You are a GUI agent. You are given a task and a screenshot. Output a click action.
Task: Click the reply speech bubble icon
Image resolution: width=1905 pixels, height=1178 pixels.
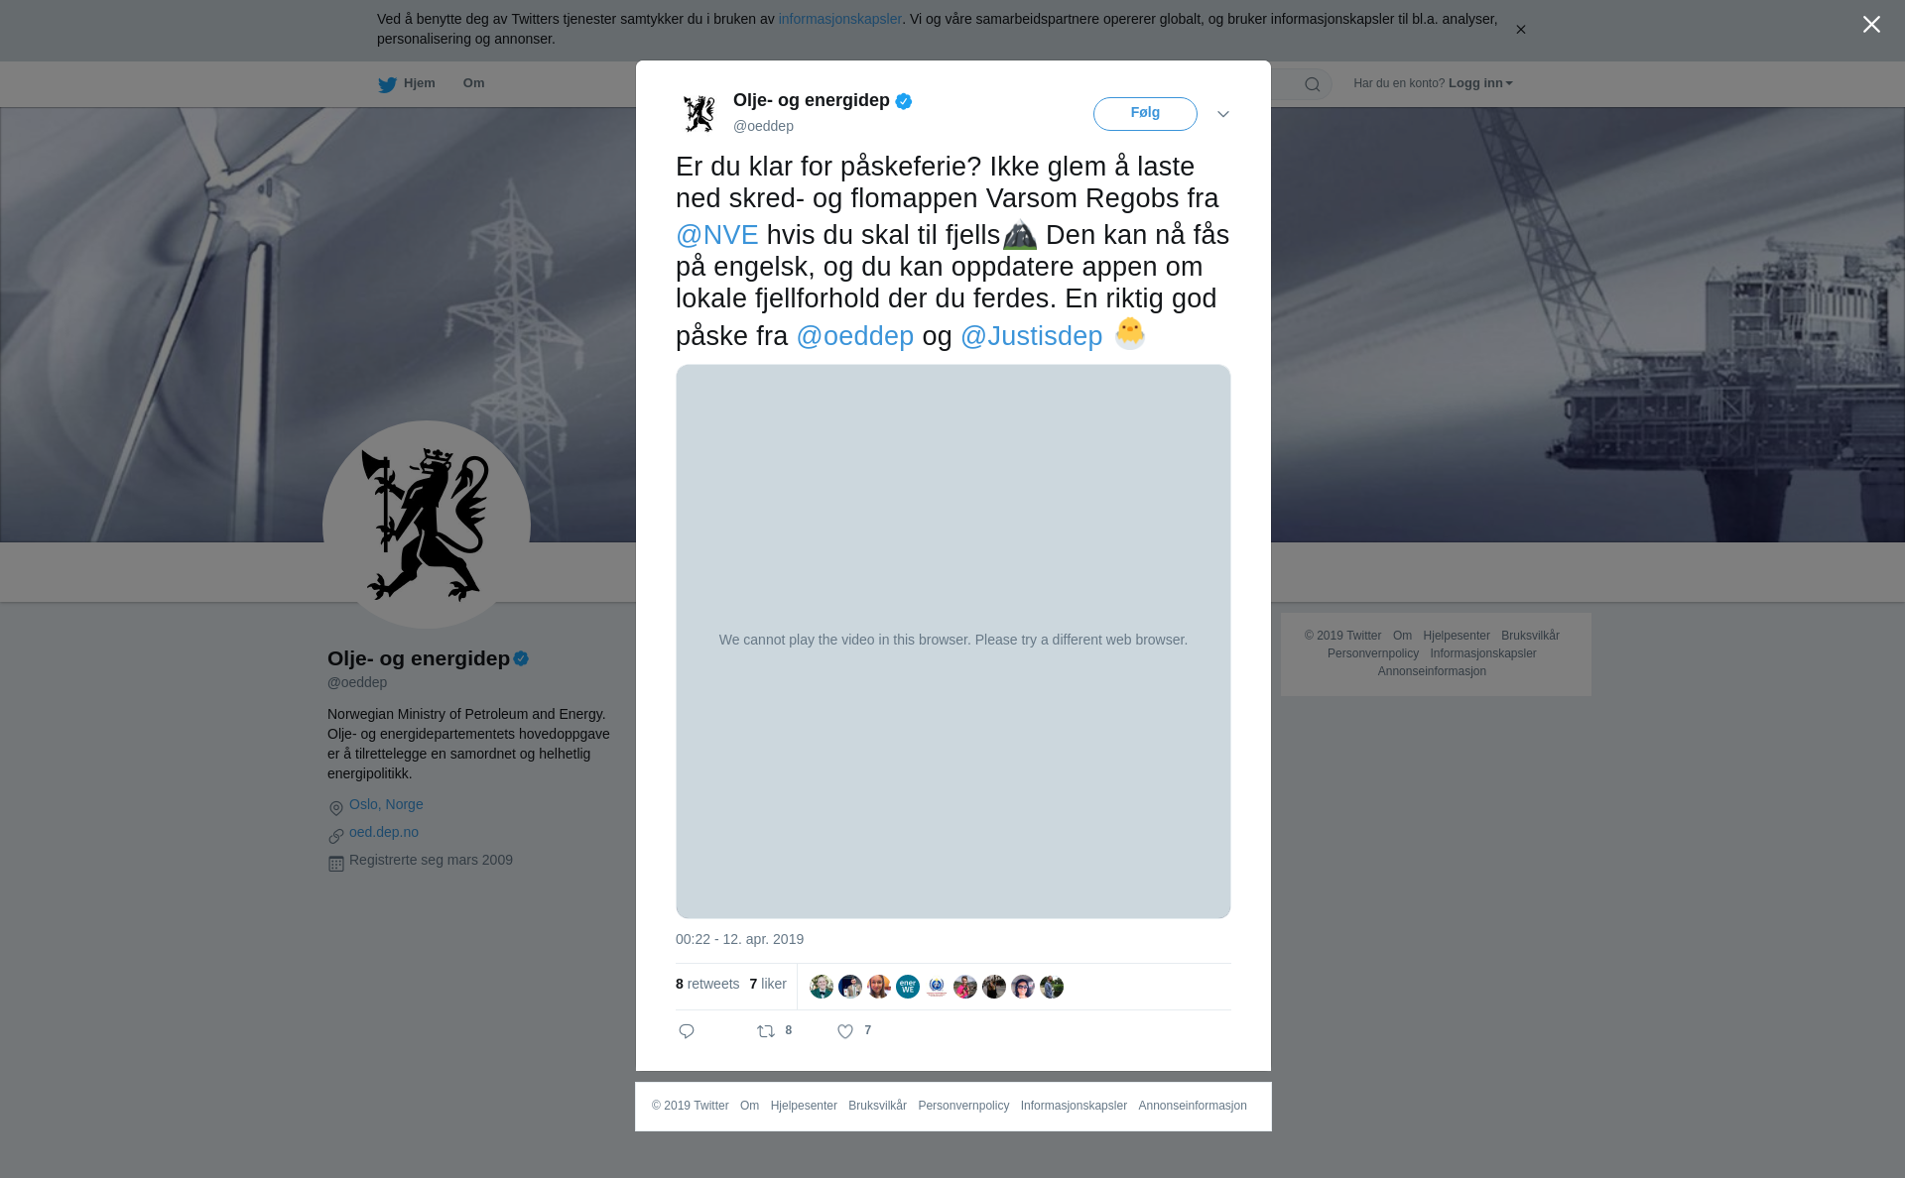(687, 1031)
